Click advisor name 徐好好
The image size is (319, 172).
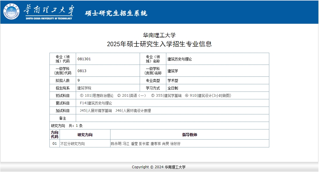pos(175,144)
